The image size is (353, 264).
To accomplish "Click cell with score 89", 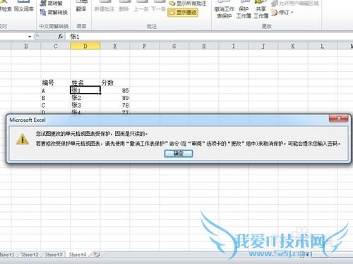I will [x=115, y=98].
